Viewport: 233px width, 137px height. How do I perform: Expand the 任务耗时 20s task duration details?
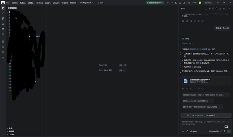[187, 44]
